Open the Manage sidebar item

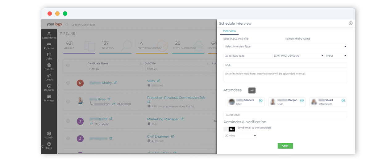click(x=49, y=98)
